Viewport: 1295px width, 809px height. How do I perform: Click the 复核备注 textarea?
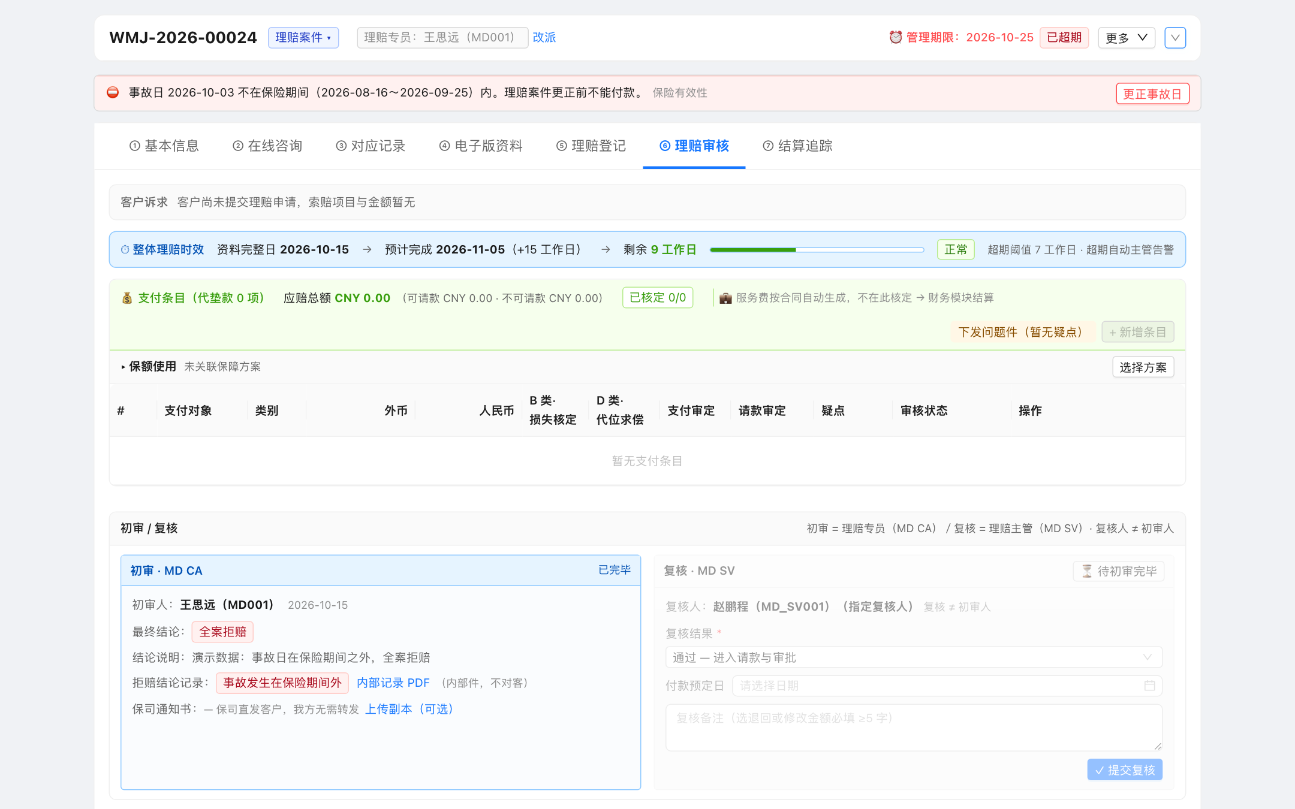click(914, 728)
